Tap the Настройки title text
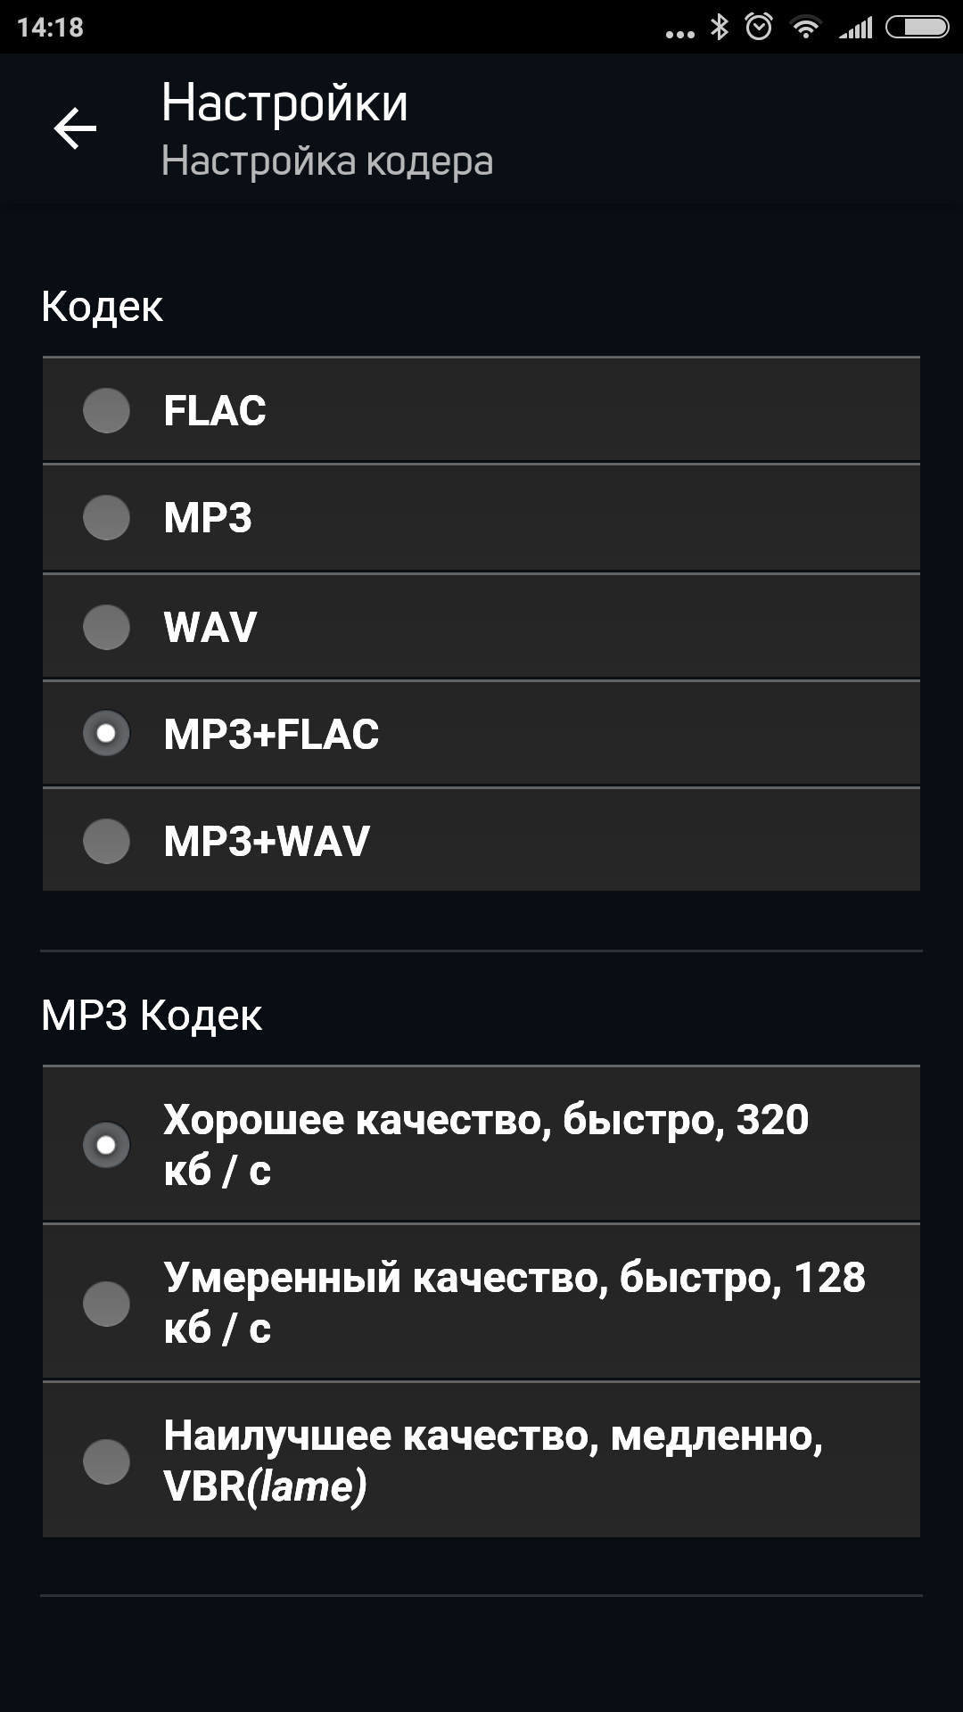The height and width of the screenshot is (1712, 963). [x=284, y=103]
